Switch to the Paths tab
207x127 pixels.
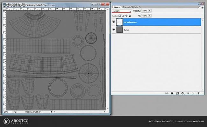136,7
